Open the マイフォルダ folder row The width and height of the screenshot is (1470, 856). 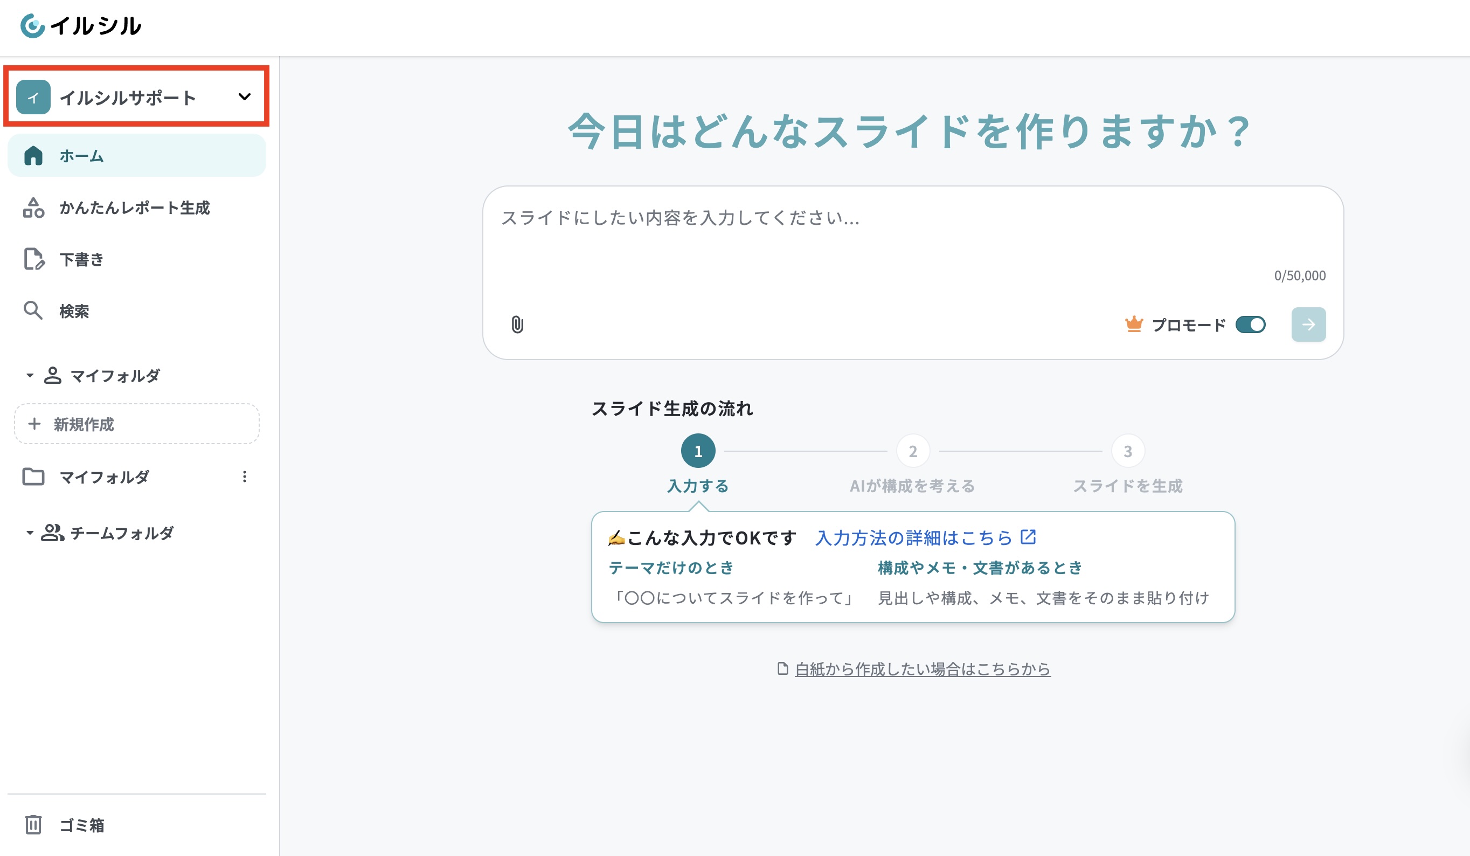136,477
